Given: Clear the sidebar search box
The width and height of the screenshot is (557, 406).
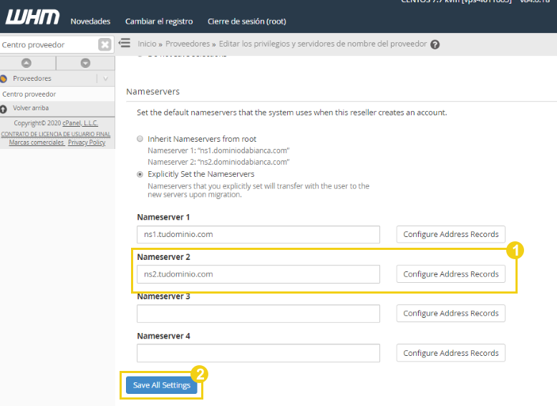Looking at the screenshot, I should pos(105,45).
